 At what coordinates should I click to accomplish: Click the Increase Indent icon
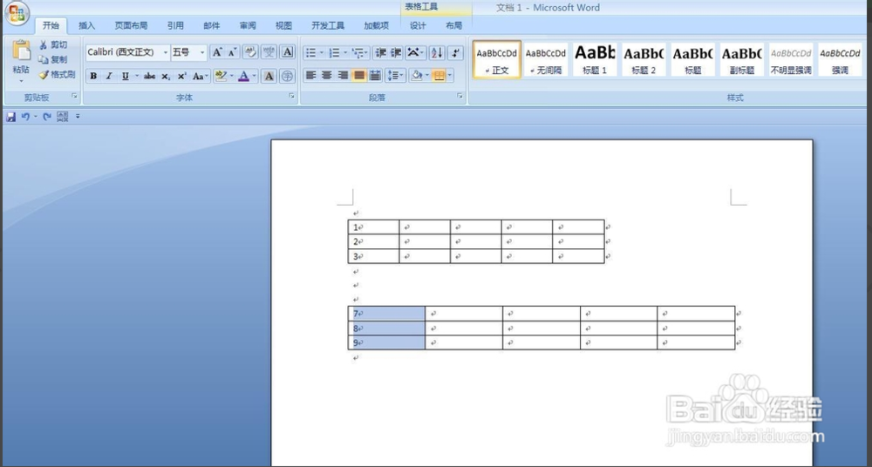[396, 52]
